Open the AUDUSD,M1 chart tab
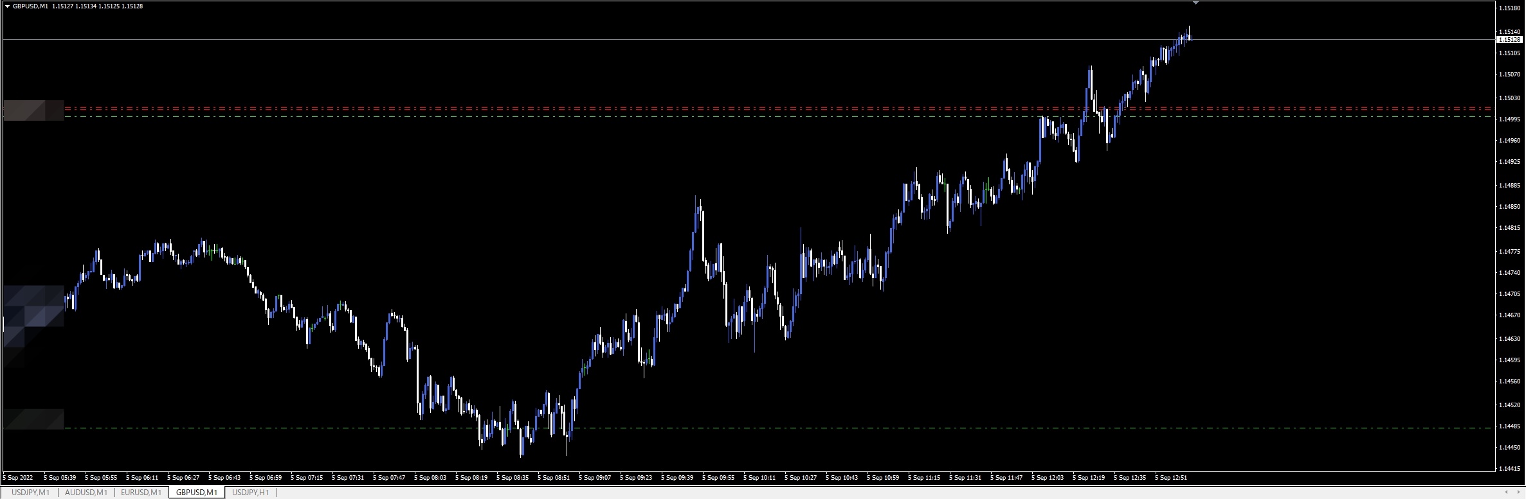The height and width of the screenshot is (499, 1526). (x=86, y=493)
